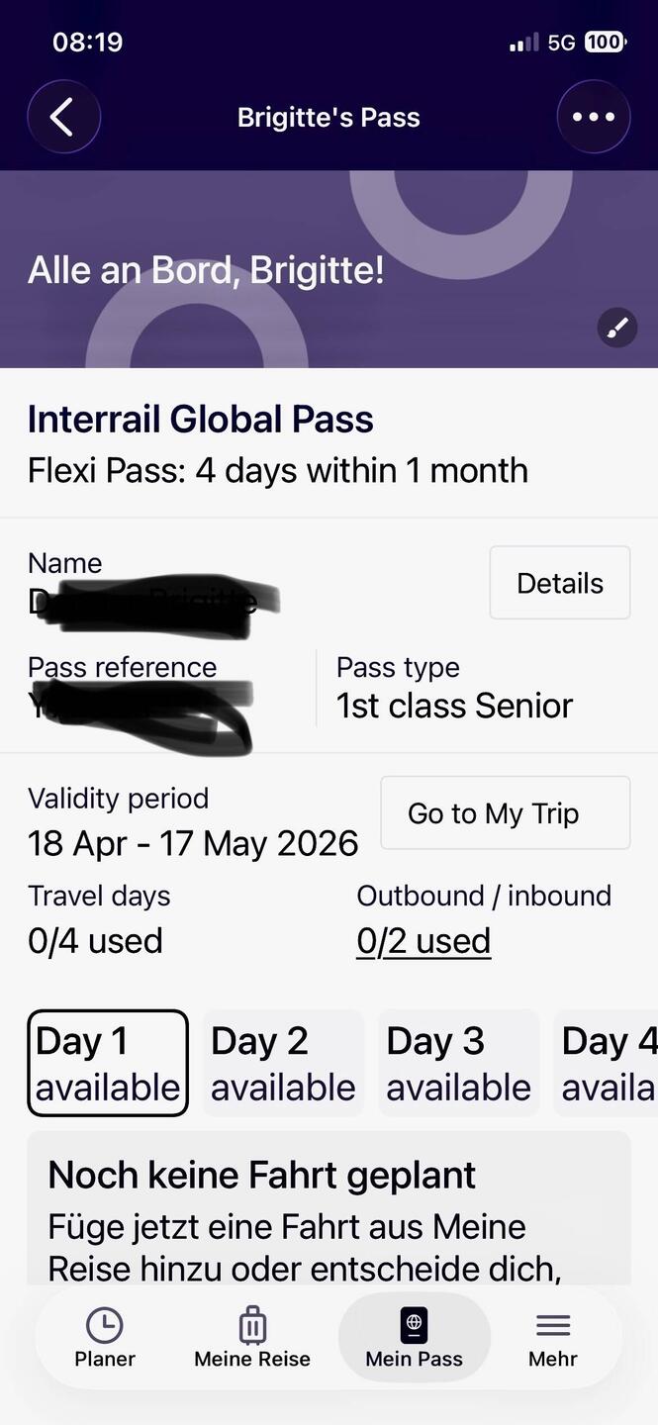Select the Day 1 available tab
The image size is (658, 1425).
[x=108, y=1063]
